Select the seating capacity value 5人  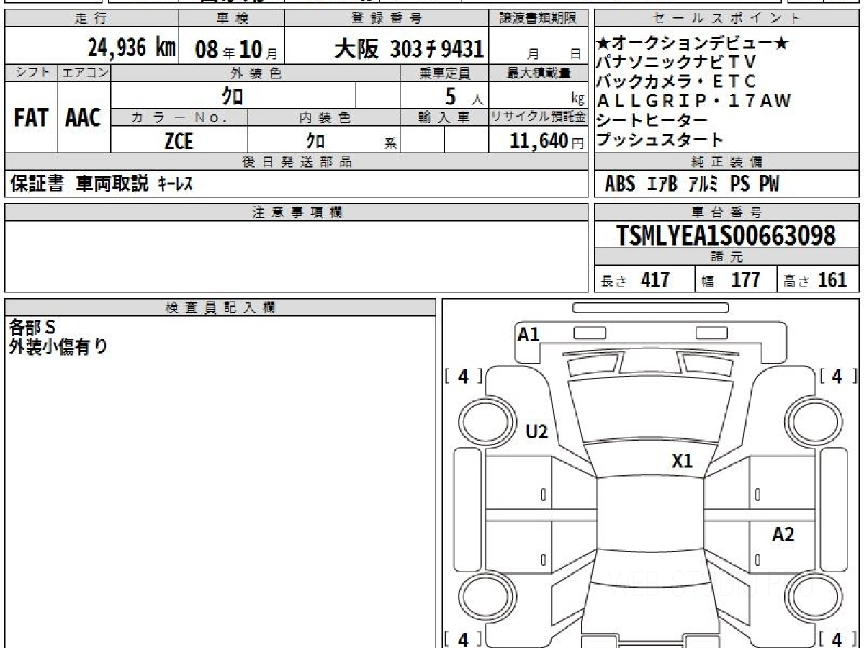click(x=464, y=95)
